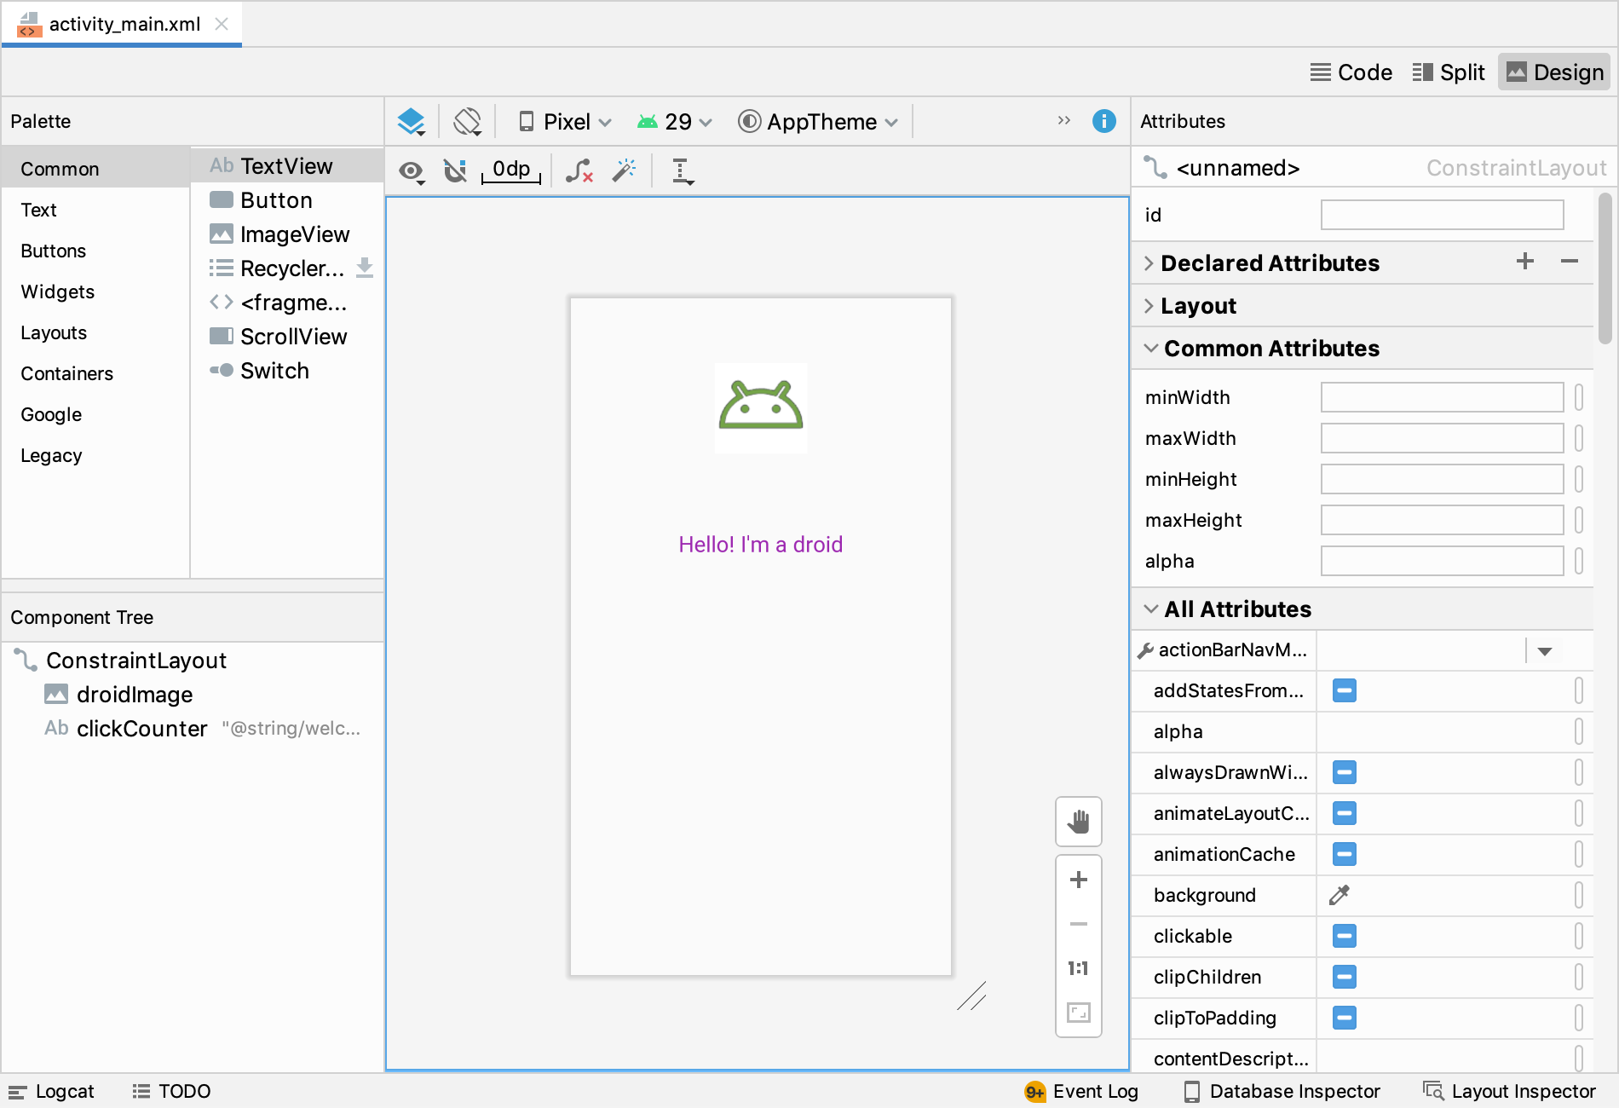Toggle view options eye icon
This screenshot has height=1108, width=1619.
tap(412, 171)
